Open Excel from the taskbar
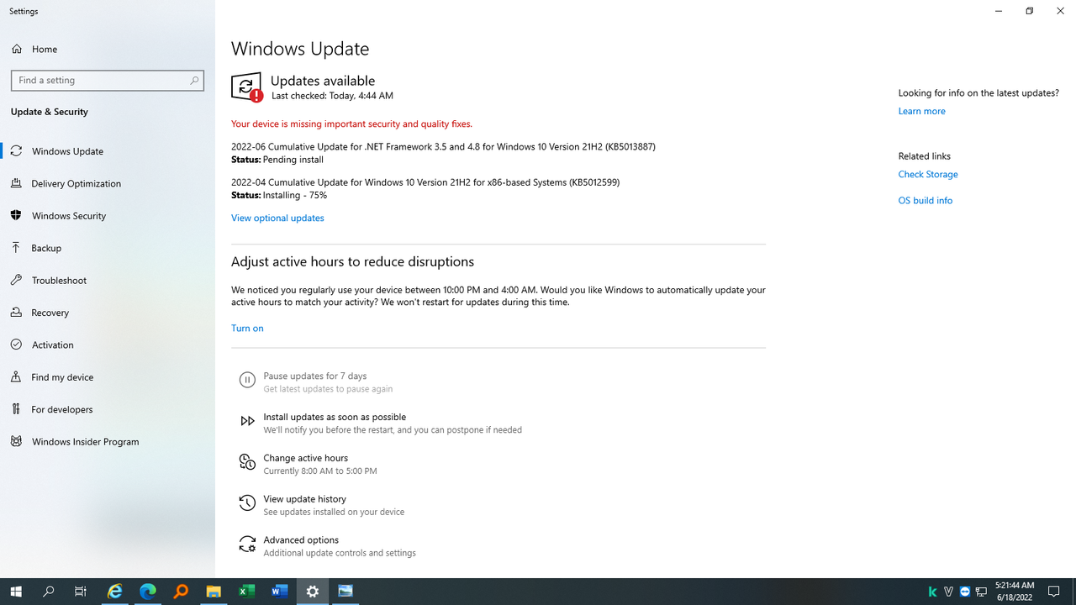Viewport: 1076px width, 605px height. (x=246, y=592)
